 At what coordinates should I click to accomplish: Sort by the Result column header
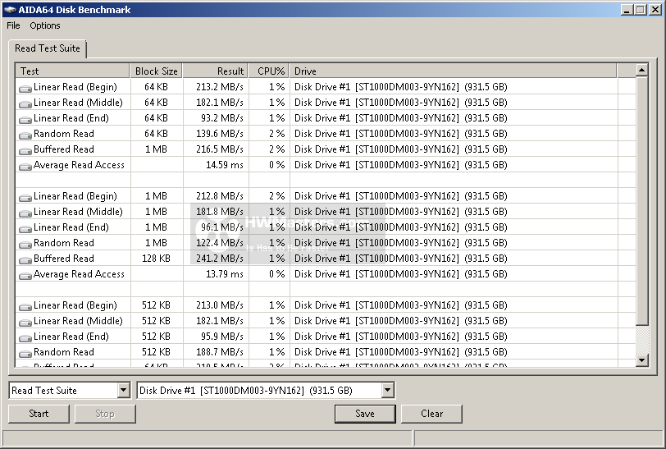point(216,71)
